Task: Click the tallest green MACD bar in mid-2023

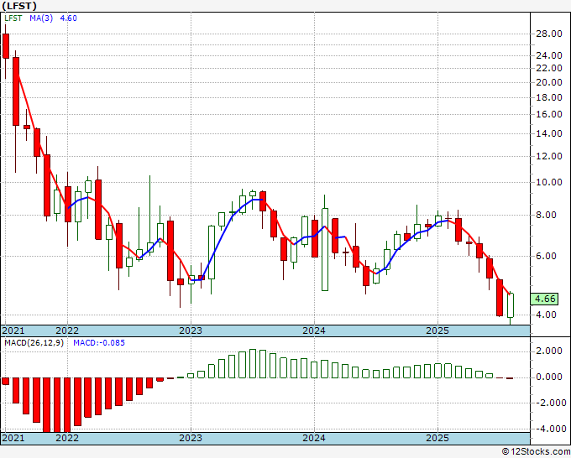Action: (253, 363)
